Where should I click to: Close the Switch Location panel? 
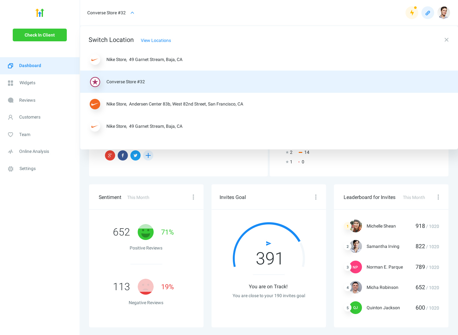[447, 40]
